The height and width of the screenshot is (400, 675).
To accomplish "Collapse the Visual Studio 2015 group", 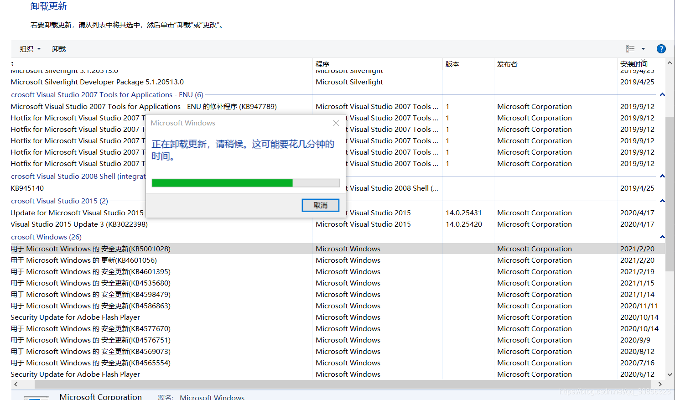I will pyautogui.click(x=662, y=201).
